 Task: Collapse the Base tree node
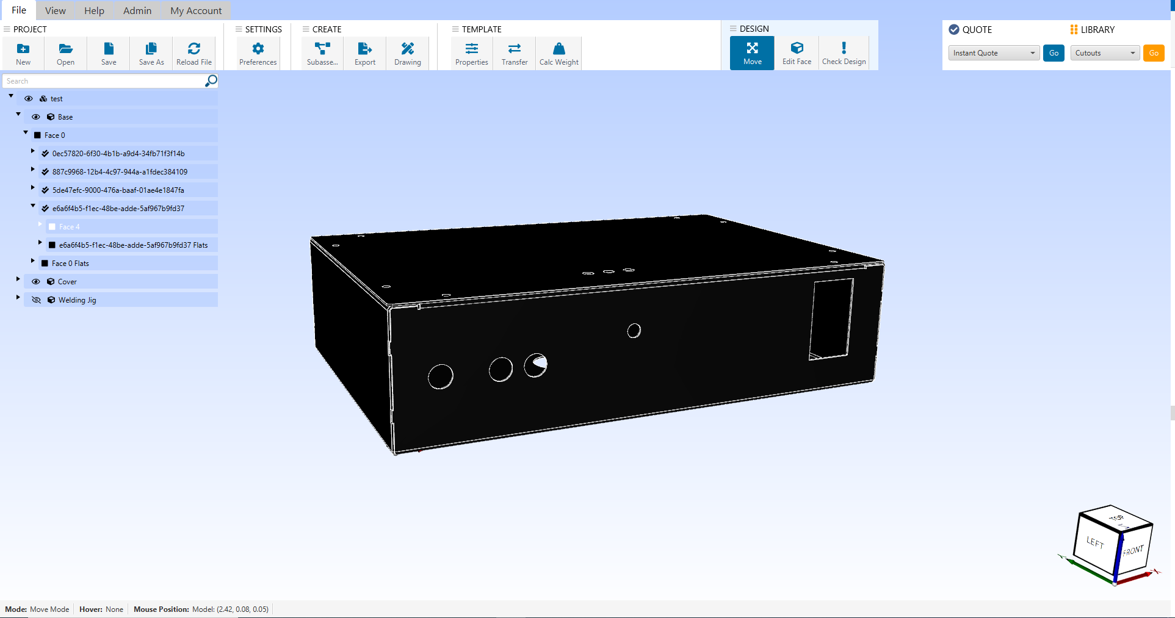pos(18,114)
